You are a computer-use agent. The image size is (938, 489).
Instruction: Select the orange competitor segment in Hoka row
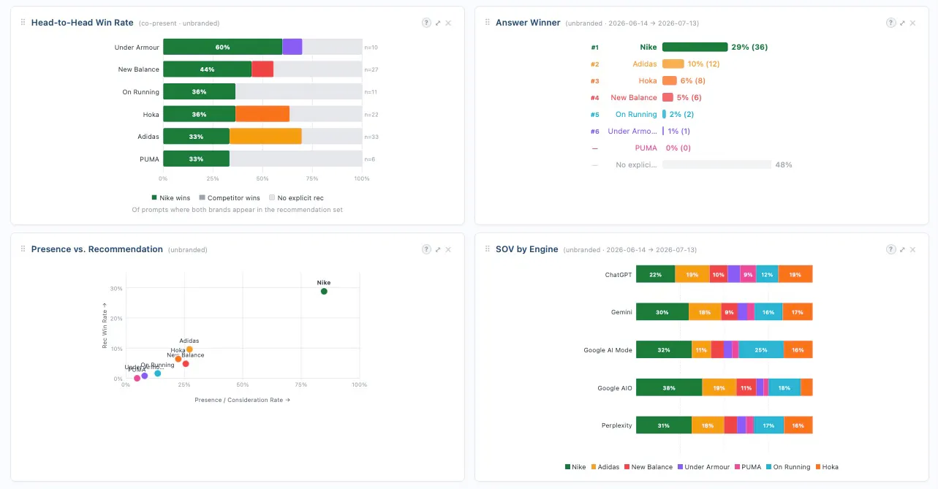coord(262,114)
